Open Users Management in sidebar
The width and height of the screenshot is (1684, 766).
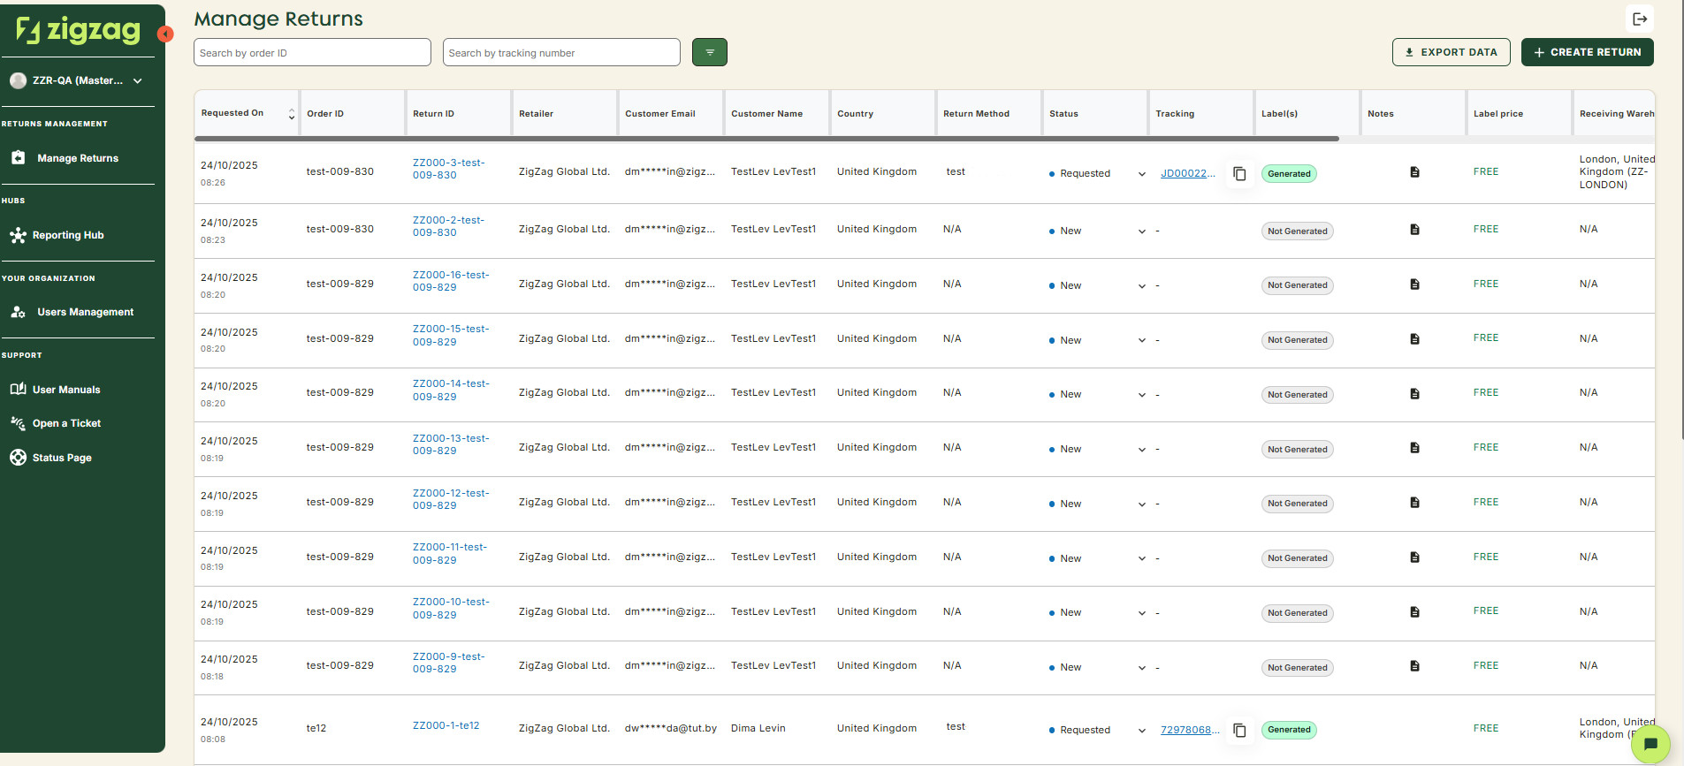tap(85, 312)
